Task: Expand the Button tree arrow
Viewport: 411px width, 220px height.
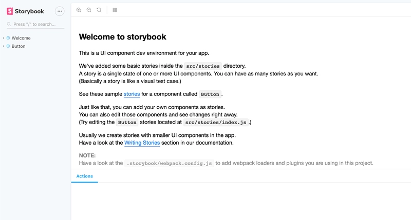Action: coord(4,46)
